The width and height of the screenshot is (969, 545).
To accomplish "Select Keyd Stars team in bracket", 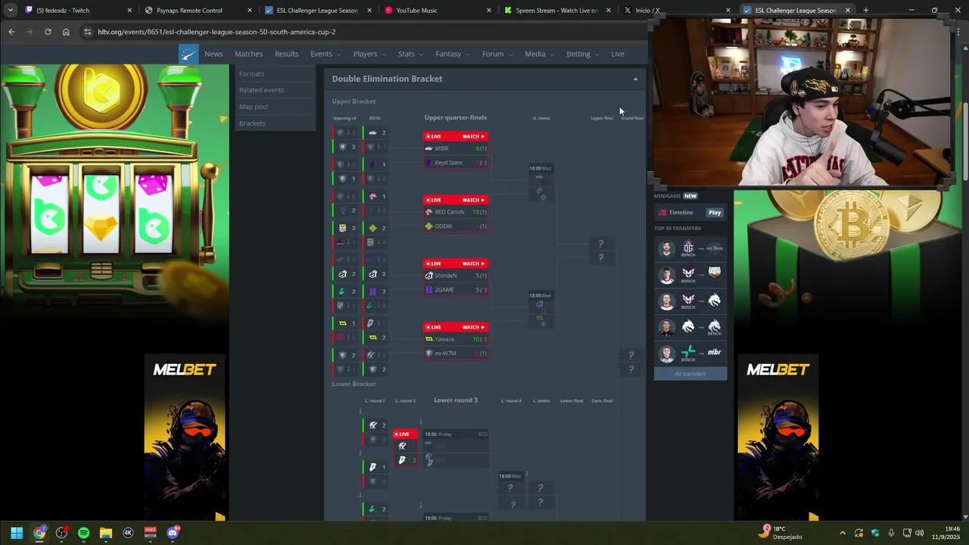I will tap(456, 163).
